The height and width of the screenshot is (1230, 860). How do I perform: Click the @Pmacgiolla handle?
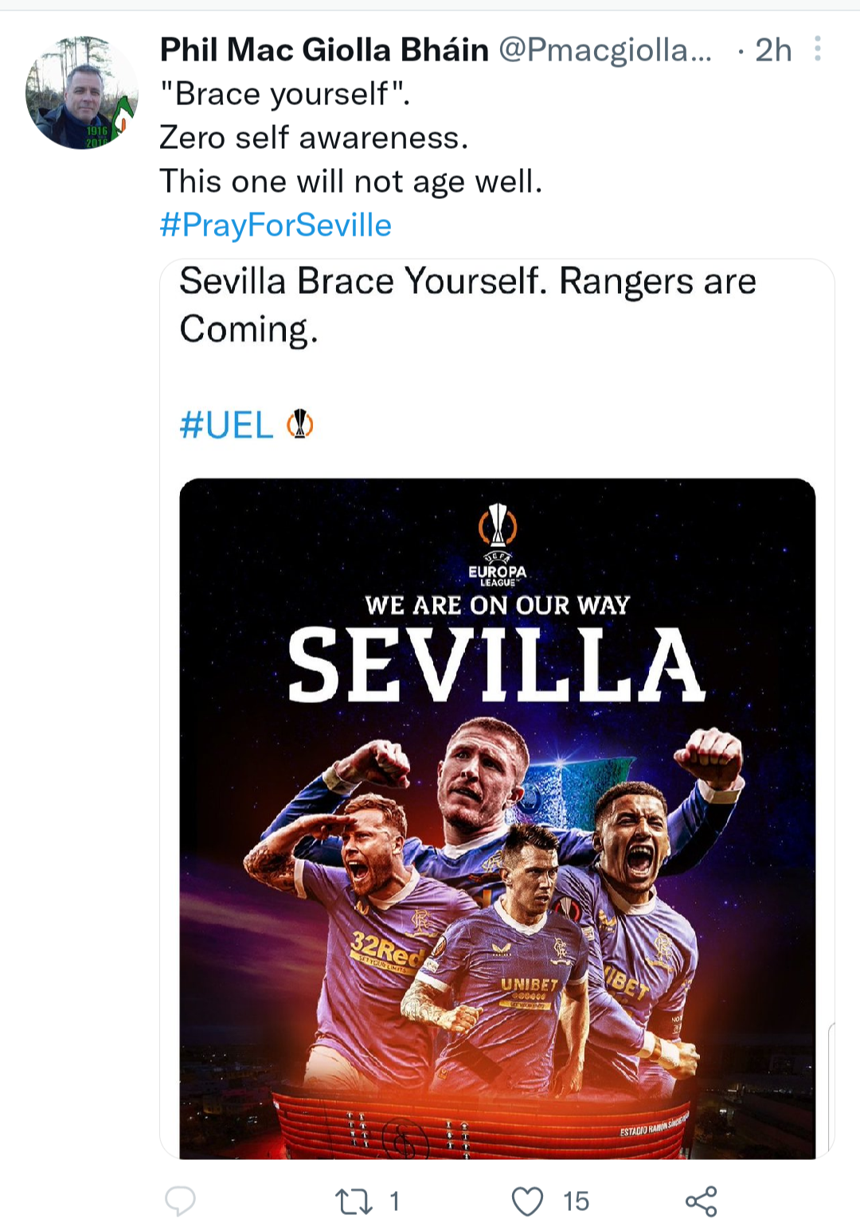point(605,50)
